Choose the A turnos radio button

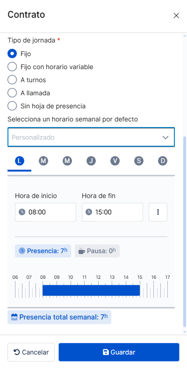click(12, 80)
